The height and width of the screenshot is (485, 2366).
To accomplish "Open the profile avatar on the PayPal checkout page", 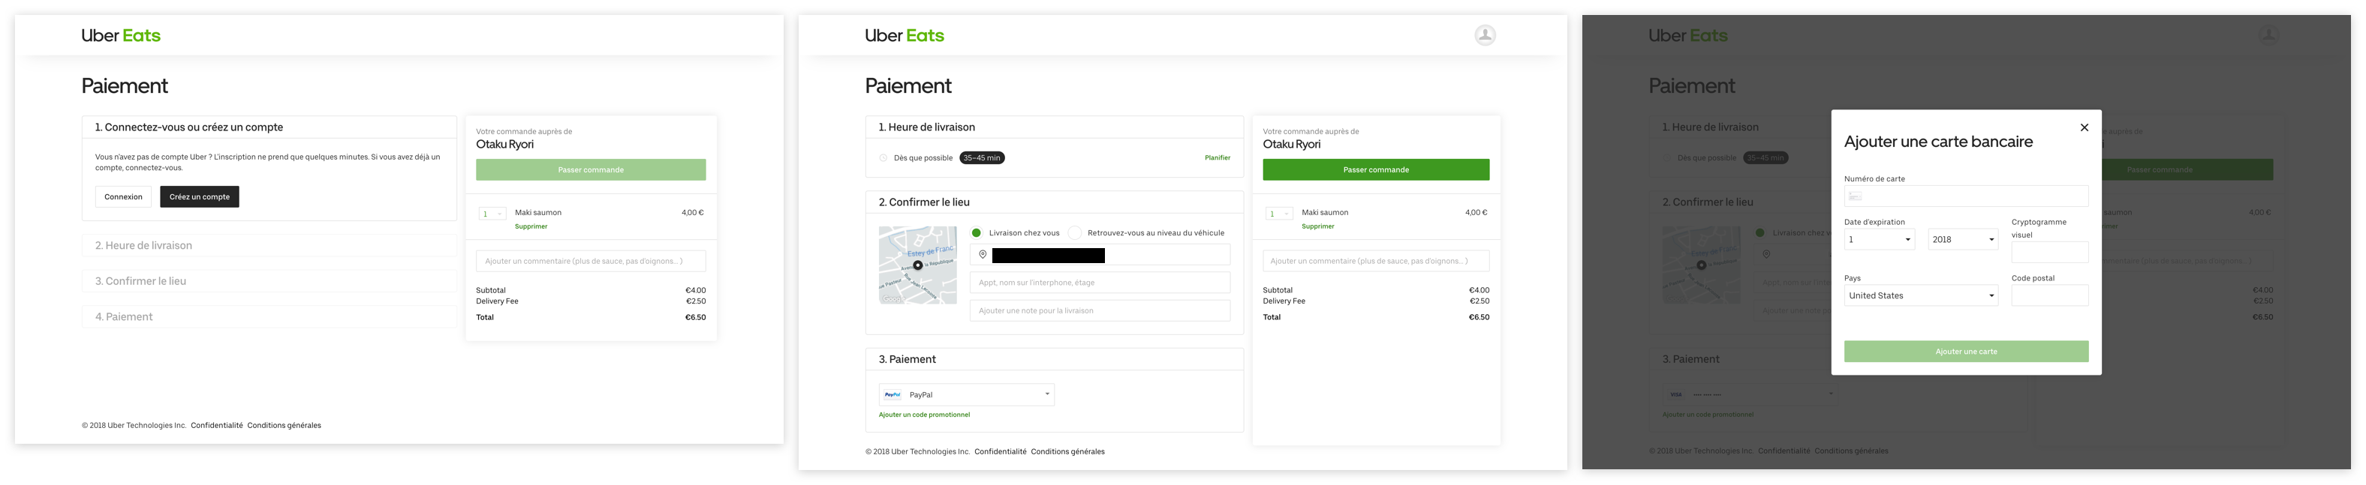I will (x=1484, y=34).
